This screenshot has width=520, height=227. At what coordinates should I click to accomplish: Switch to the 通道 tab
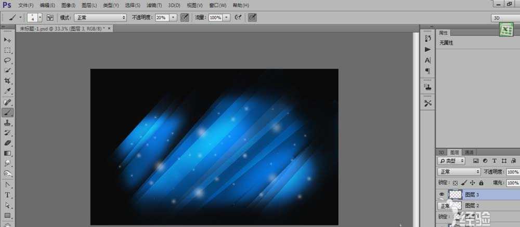(x=469, y=152)
